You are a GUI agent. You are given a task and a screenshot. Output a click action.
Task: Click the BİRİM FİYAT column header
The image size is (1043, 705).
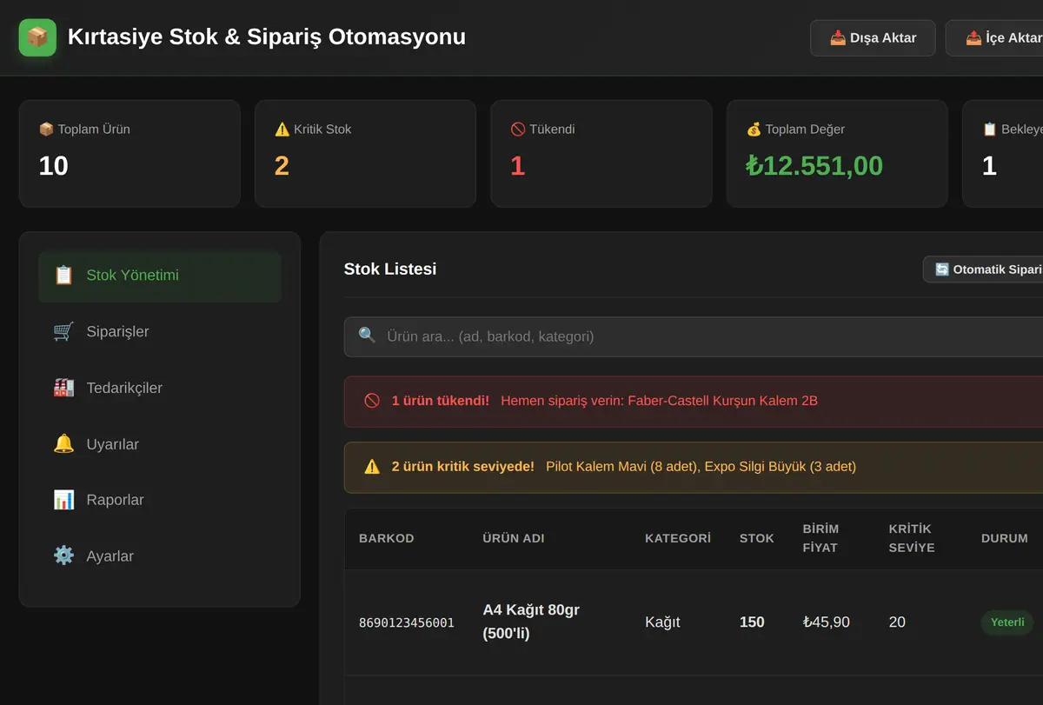pyautogui.click(x=821, y=538)
